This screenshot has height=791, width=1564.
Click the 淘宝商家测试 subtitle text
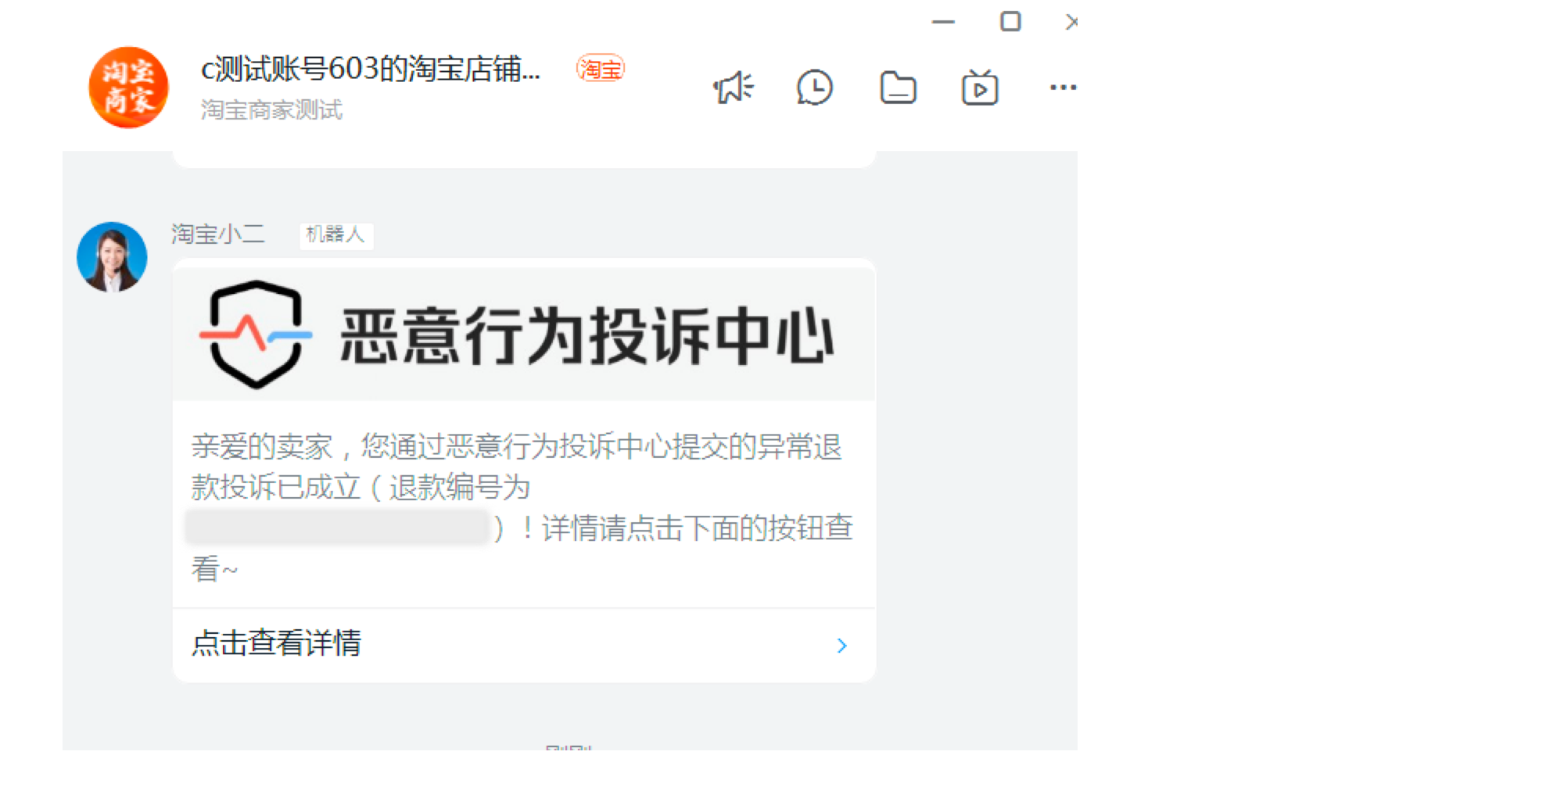pyautogui.click(x=271, y=110)
